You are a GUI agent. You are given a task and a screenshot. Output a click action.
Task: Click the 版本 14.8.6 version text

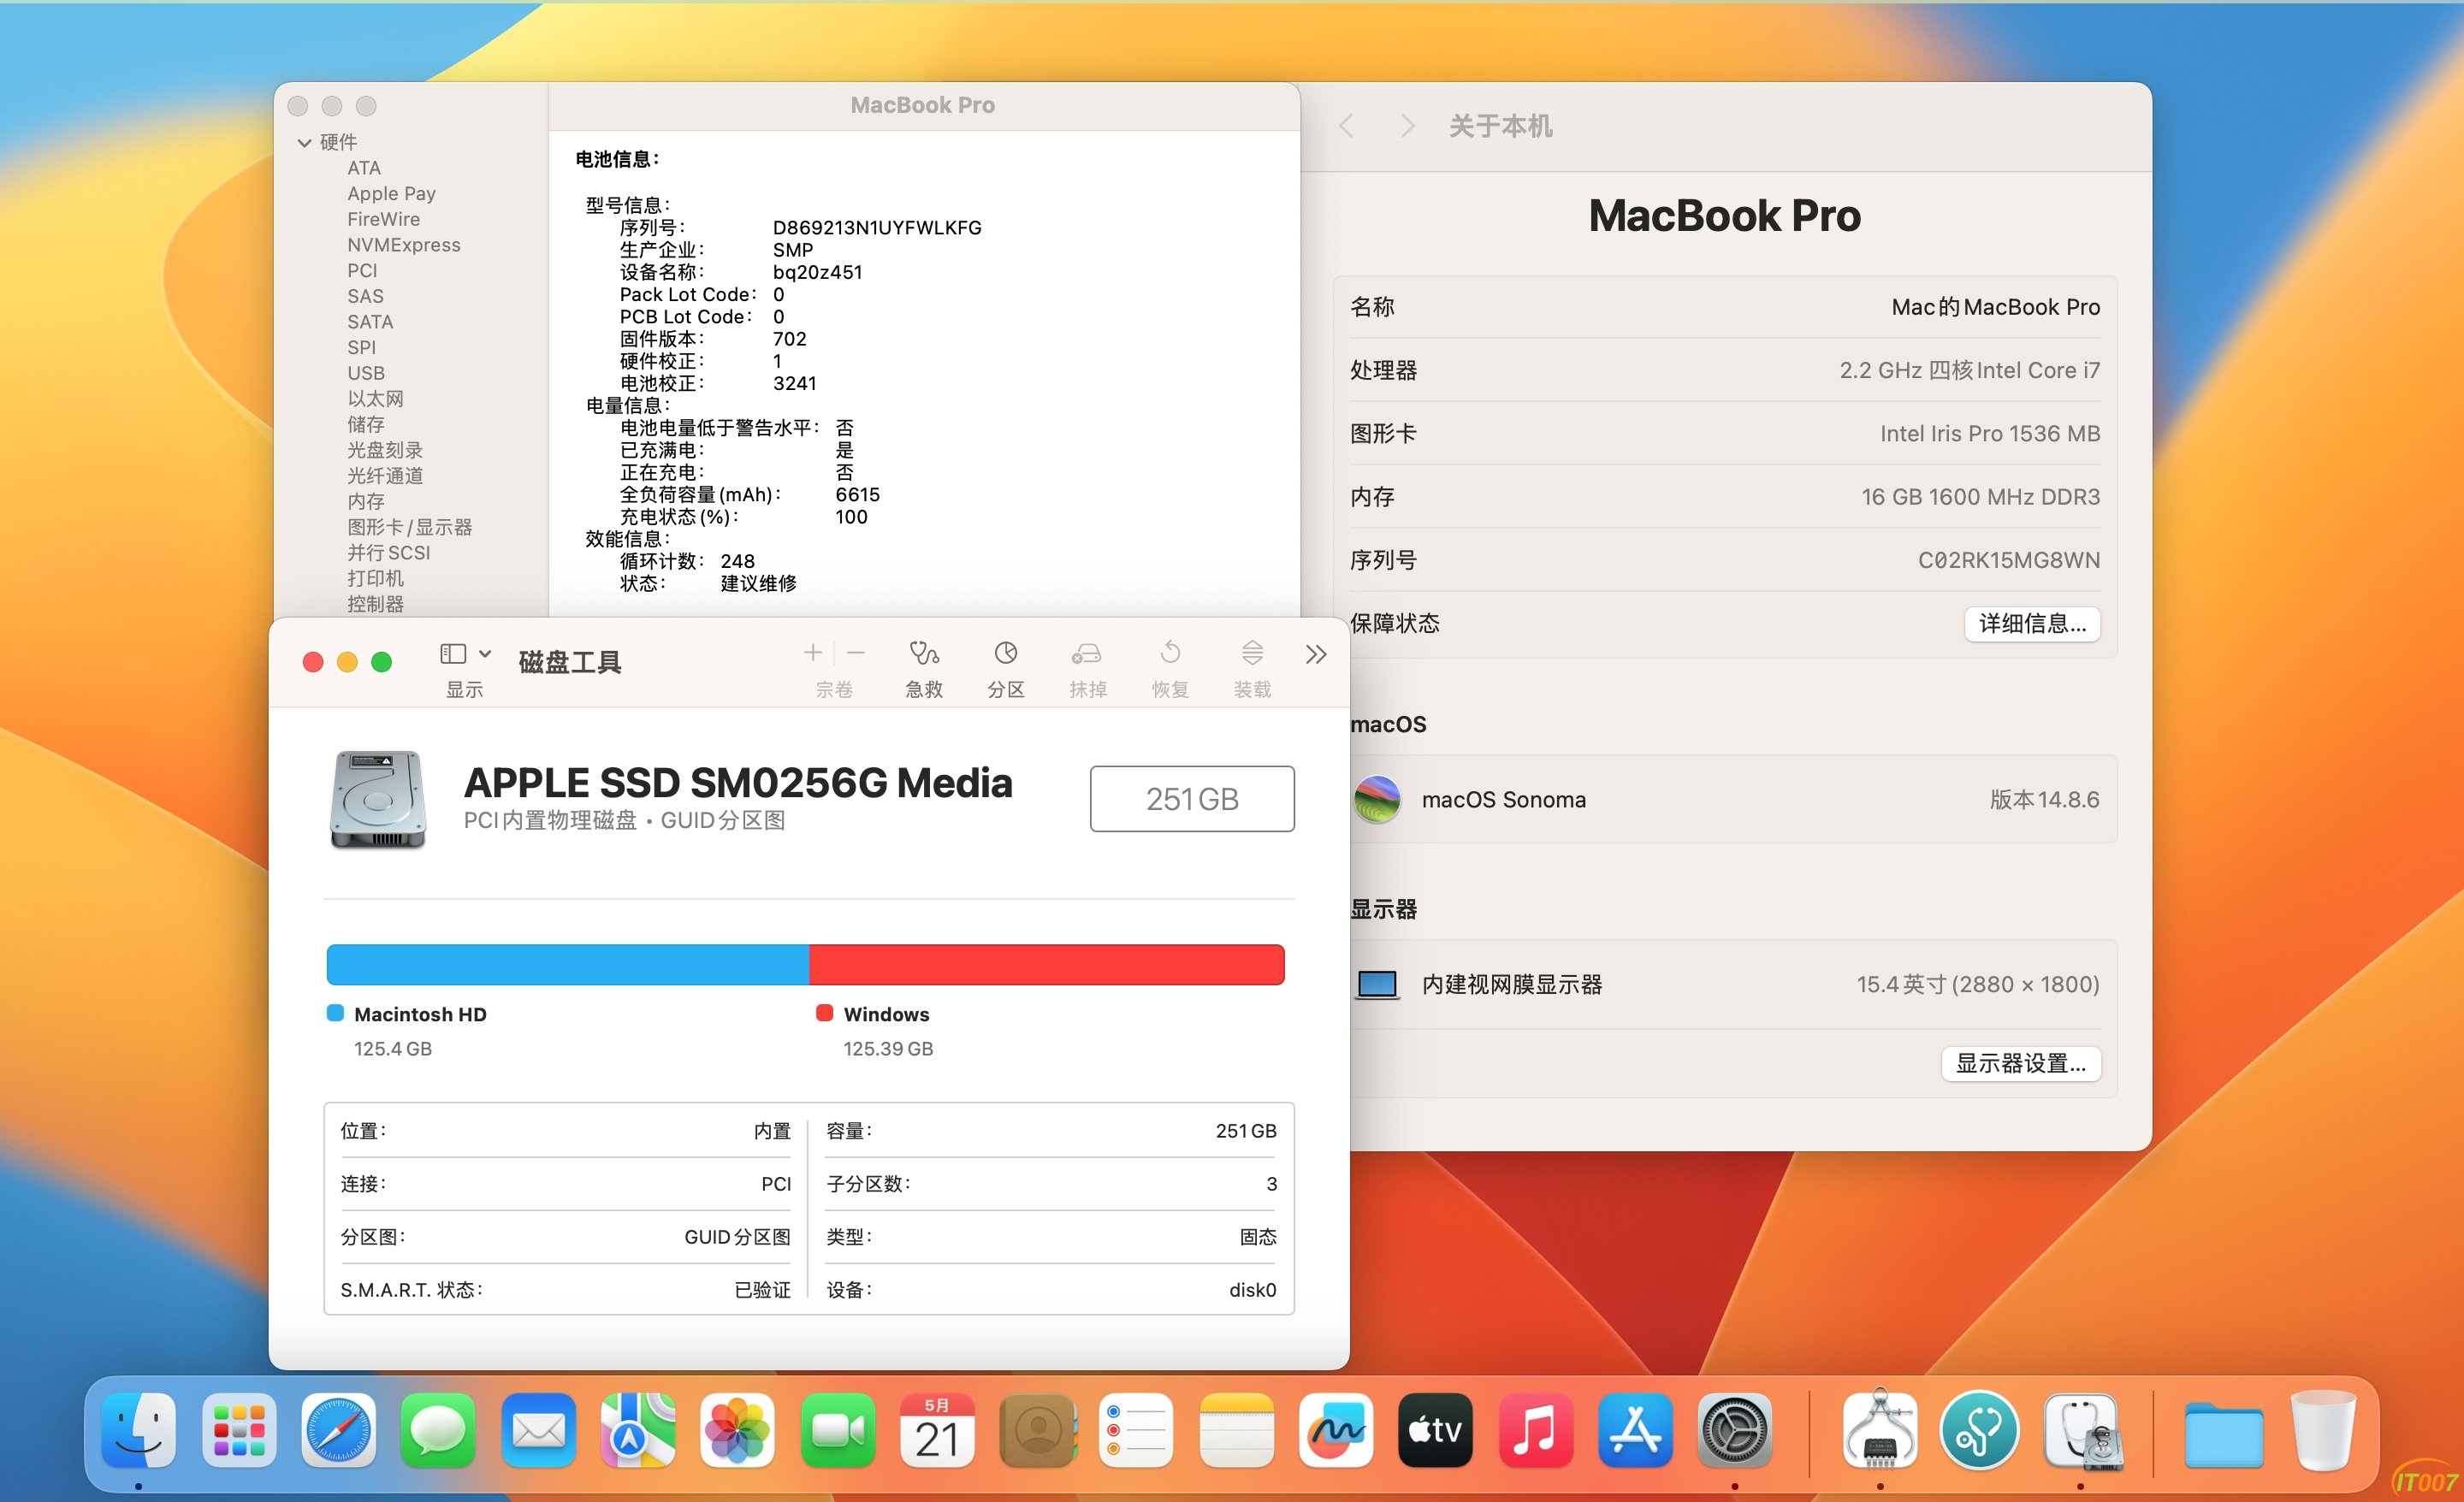2044,800
